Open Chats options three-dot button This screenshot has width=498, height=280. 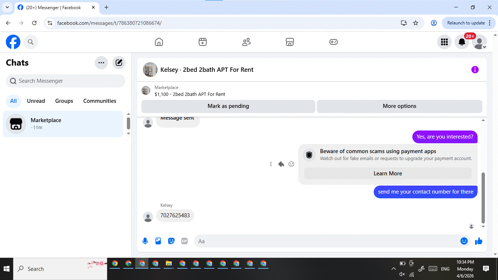pos(101,63)
